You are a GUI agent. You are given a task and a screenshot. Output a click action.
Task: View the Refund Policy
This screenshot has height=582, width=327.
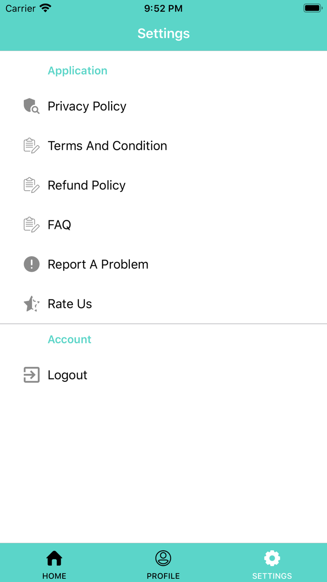point(86,185)
